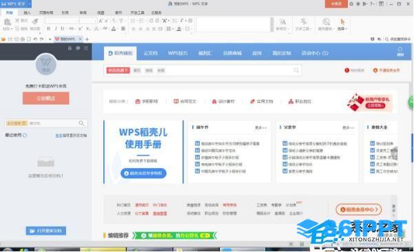Click the magnifier icon in template search box
Screen dimensions: 414x252
coord(296,70)
